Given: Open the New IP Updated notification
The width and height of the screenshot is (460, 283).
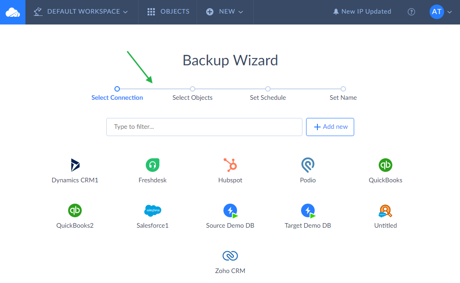Looking at the screenshot, I should pyautogui.click(x=362, y=11).
